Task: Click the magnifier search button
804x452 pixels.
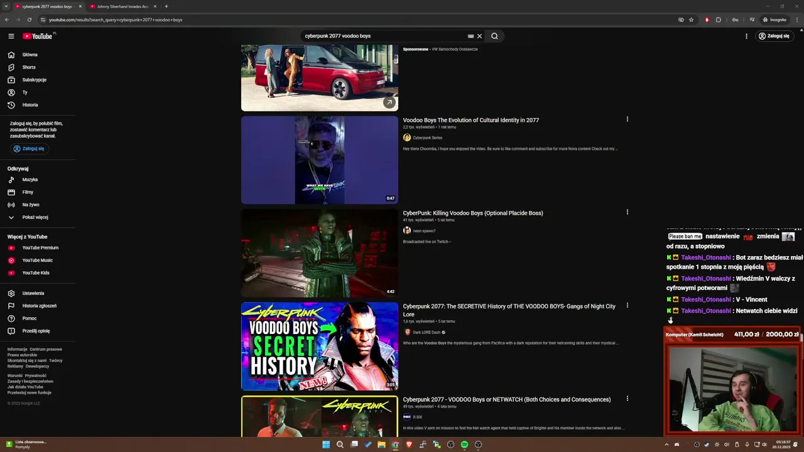Action: pyautogui.click(x=494, y=36)
